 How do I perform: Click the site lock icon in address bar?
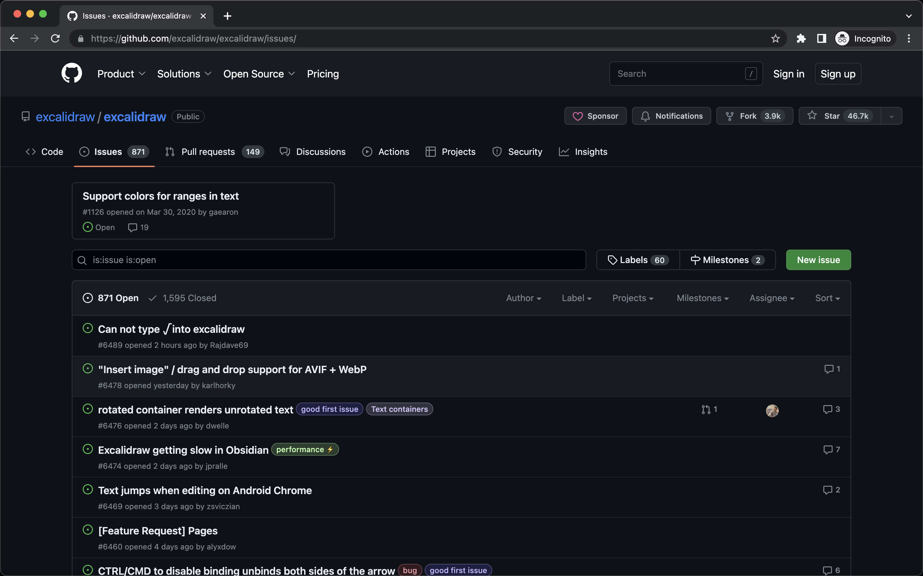click(x=80, y=38)
